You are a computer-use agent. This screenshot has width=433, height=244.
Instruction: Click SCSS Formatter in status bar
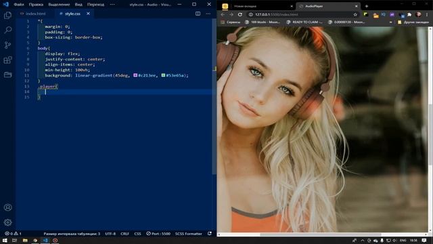pos(188,234)
